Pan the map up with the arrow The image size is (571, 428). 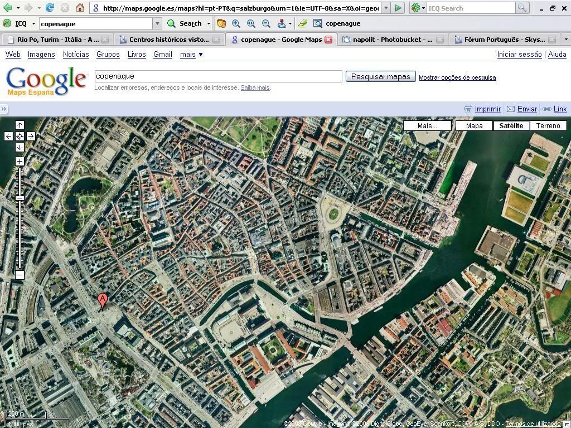point(20,125)
